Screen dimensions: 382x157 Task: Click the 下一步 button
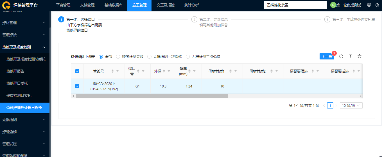coord(327,56)
